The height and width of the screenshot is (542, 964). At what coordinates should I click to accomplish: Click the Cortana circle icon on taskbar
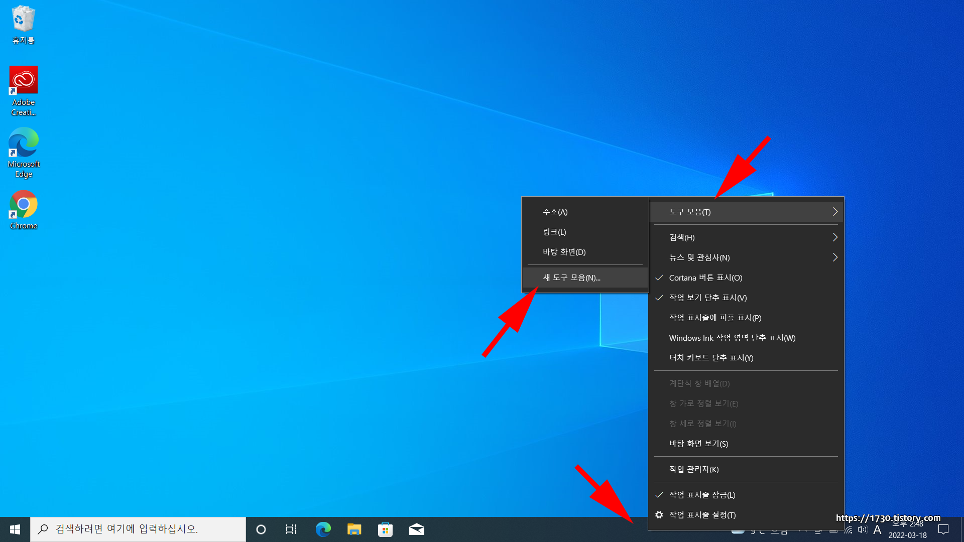pyautogui.click(x=261, y=529)
